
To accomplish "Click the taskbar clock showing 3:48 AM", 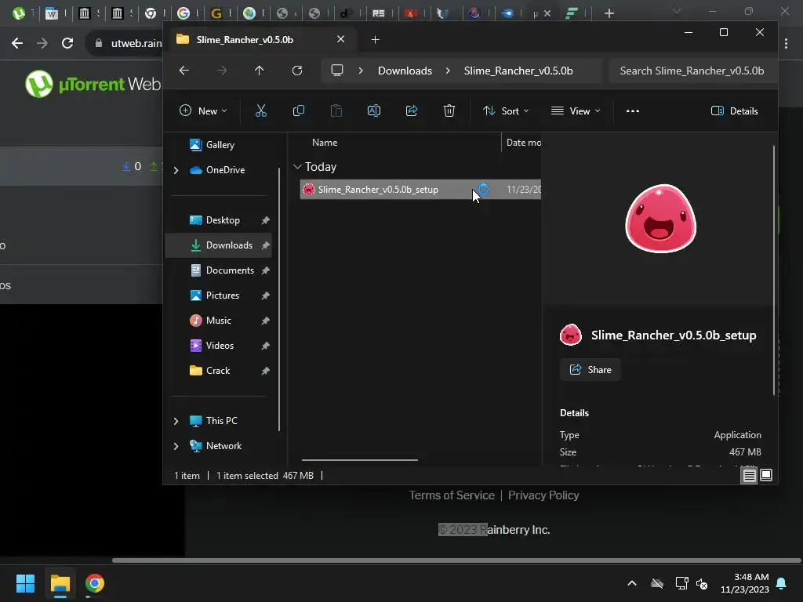I will coord(745,583).
